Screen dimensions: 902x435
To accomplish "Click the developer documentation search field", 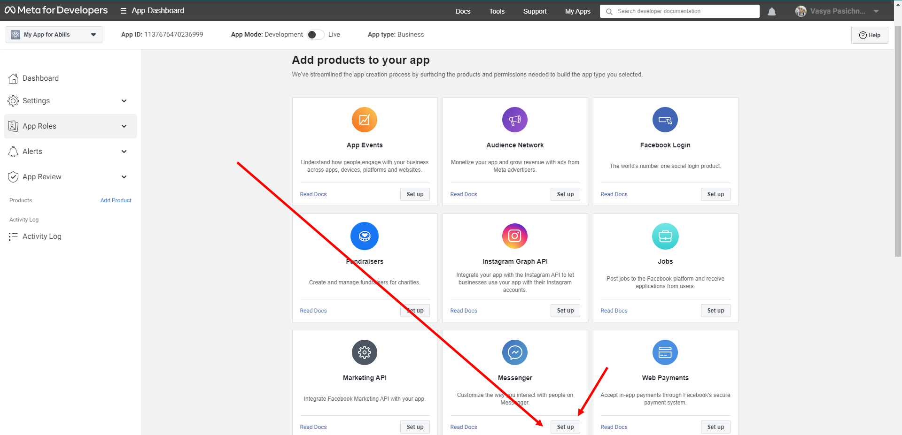I will click(x=684, y=11).
